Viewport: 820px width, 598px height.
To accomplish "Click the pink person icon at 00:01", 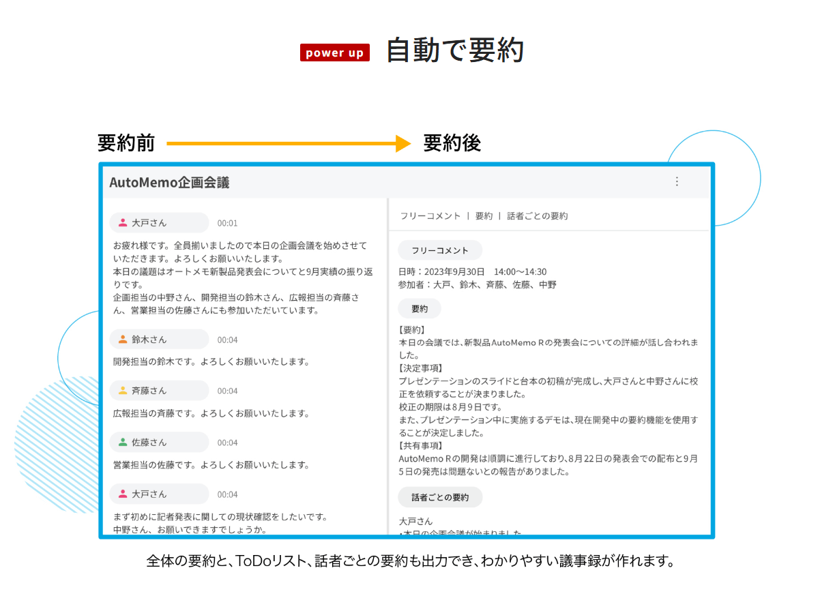I will pos(123,223).
